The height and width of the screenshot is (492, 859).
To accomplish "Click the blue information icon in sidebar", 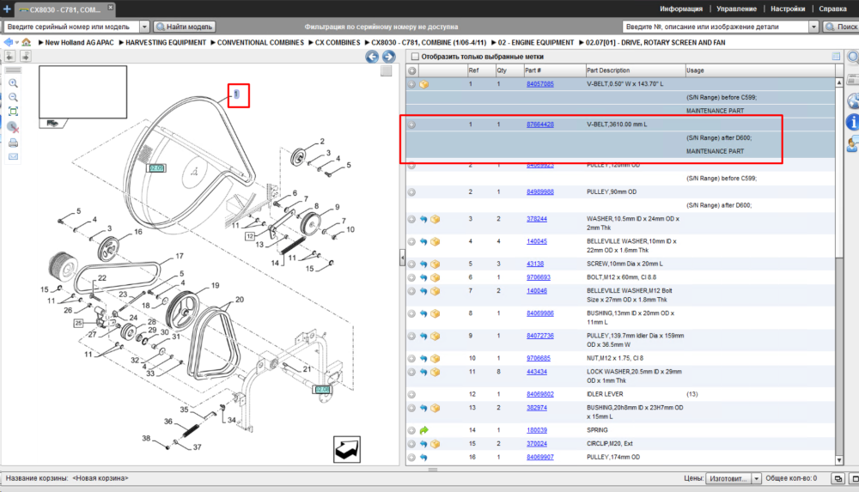I will 852,122.
